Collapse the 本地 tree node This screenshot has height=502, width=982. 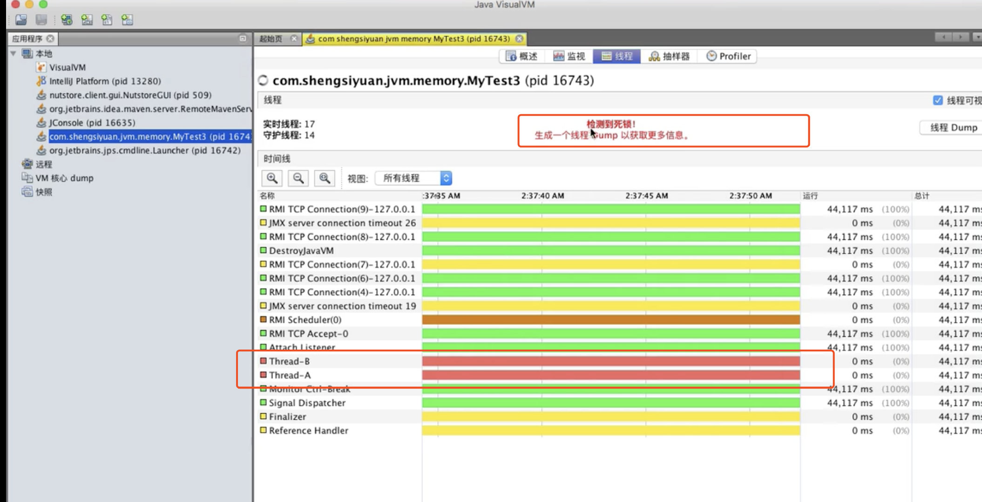click(x=14, y=53)
